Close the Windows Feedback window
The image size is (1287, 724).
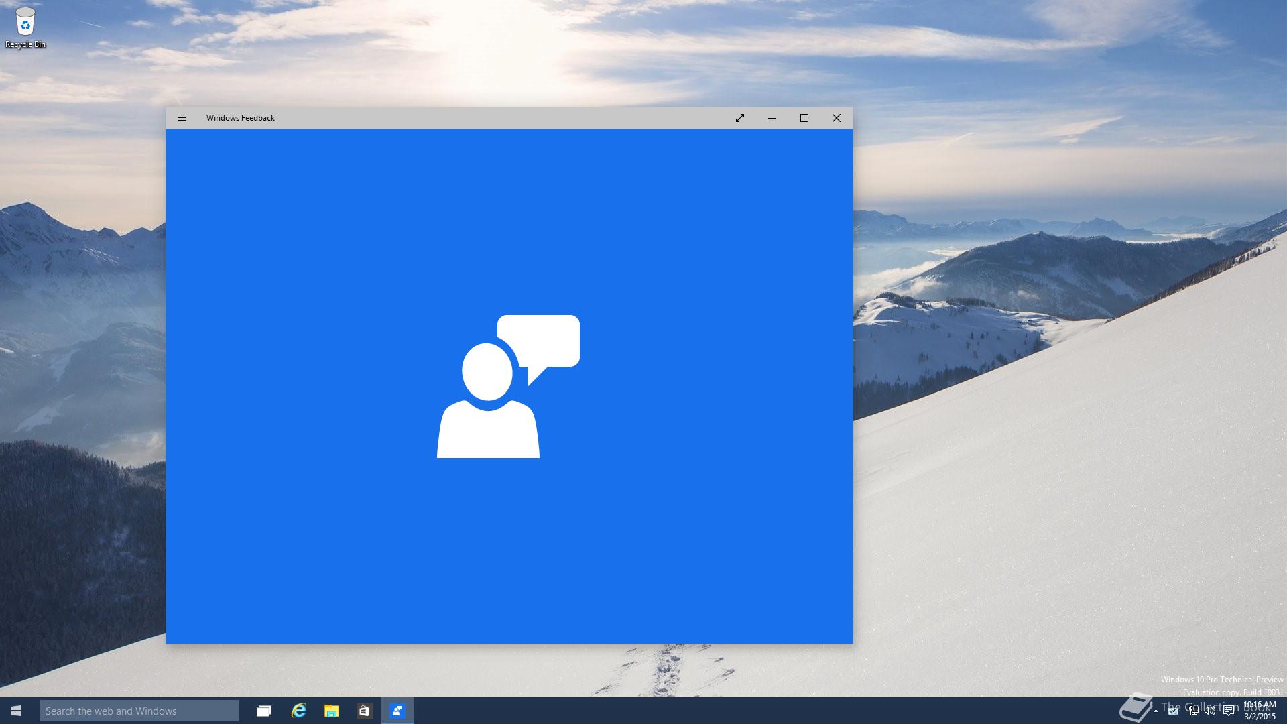click(837, 118)
